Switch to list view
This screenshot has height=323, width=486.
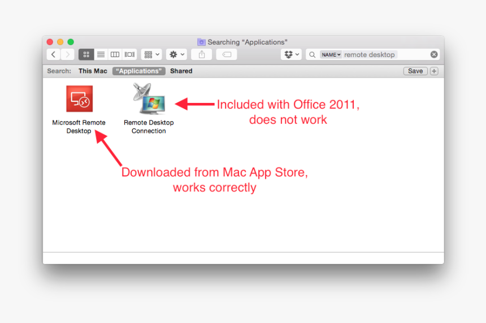[101, 55]
